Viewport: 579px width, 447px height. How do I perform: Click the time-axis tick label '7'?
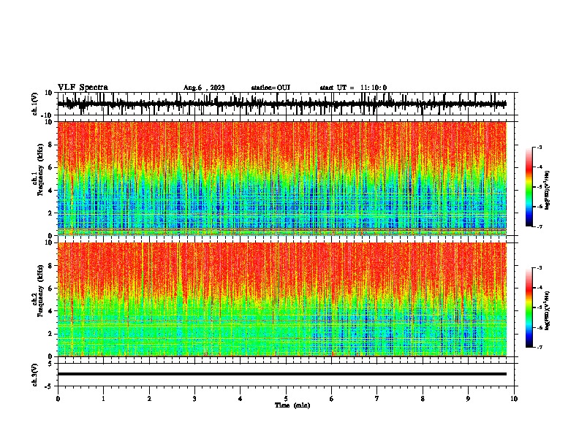coord(377,399)
